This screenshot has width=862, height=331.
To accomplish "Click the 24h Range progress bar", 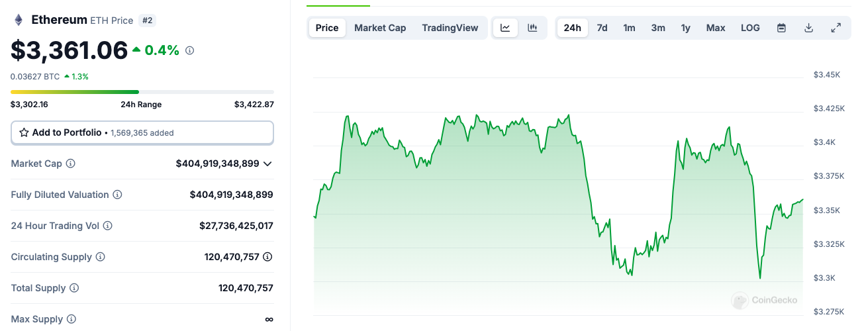I will (142, 91).
